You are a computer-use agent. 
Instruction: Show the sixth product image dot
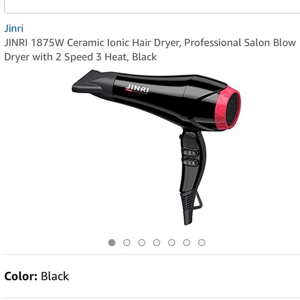click(x=187, y=243)
